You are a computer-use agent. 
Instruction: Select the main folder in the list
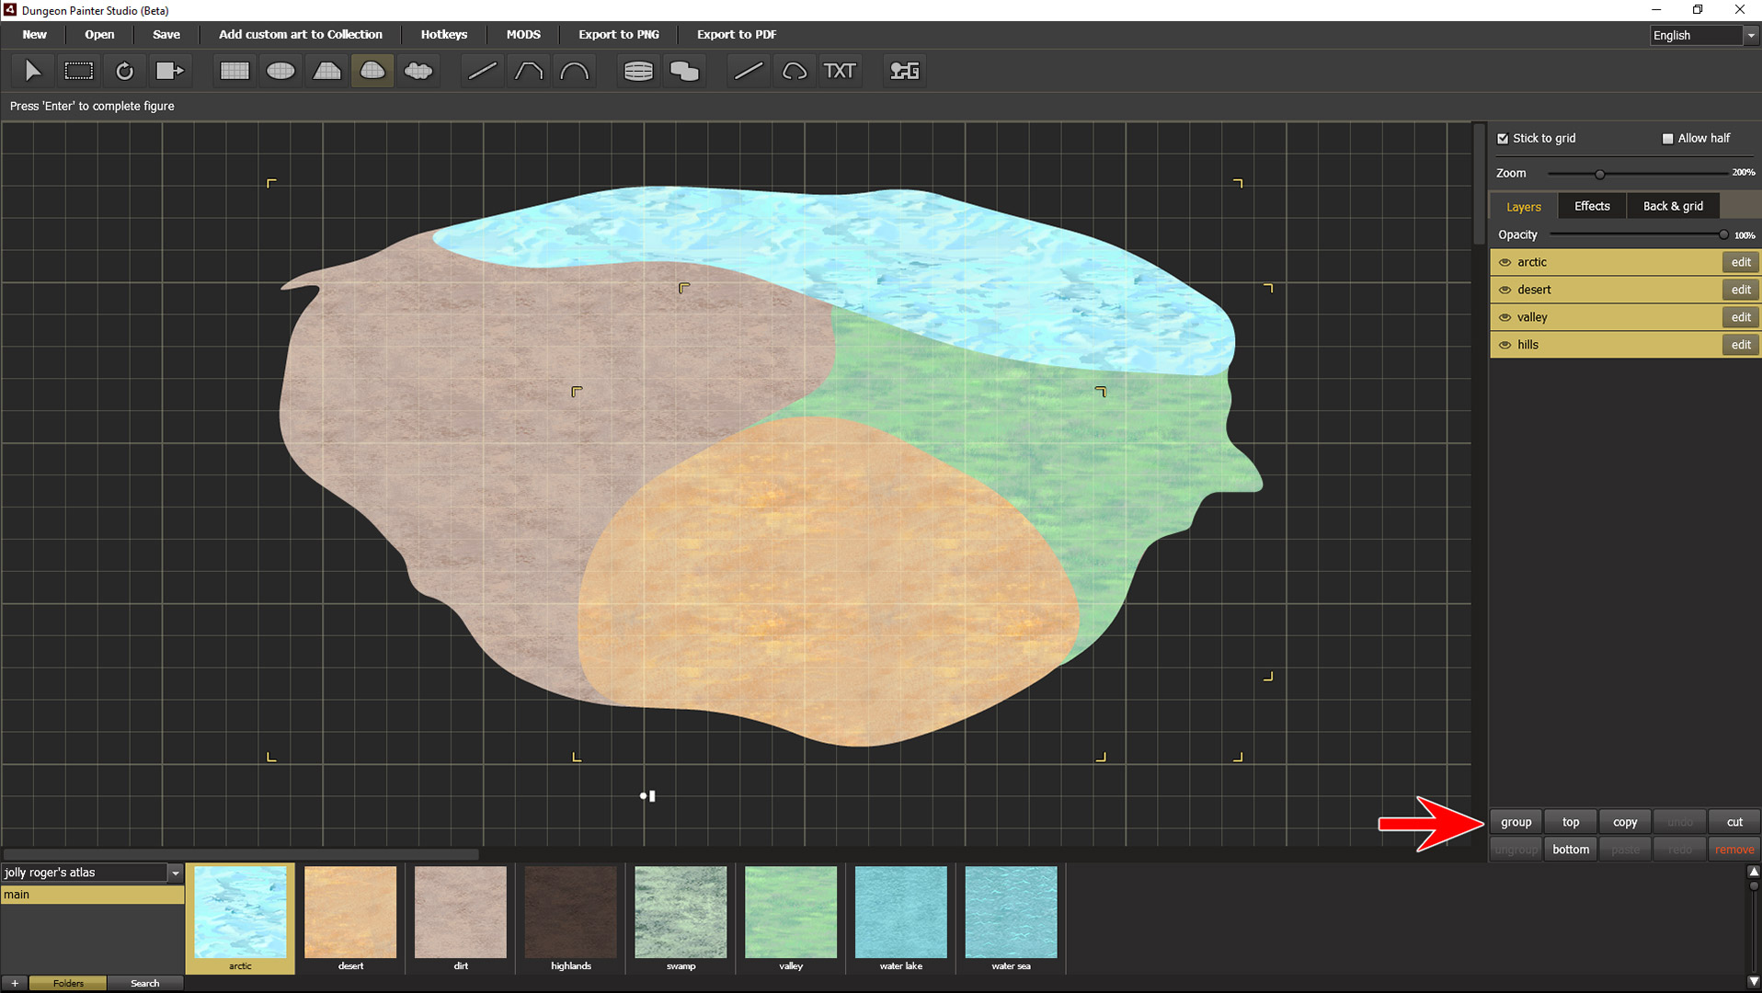[x=92, y=895]
